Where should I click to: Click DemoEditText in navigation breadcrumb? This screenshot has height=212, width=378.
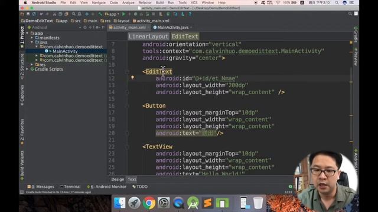[x=37, y=21]
